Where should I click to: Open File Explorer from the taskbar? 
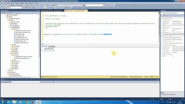click(14, 102)
